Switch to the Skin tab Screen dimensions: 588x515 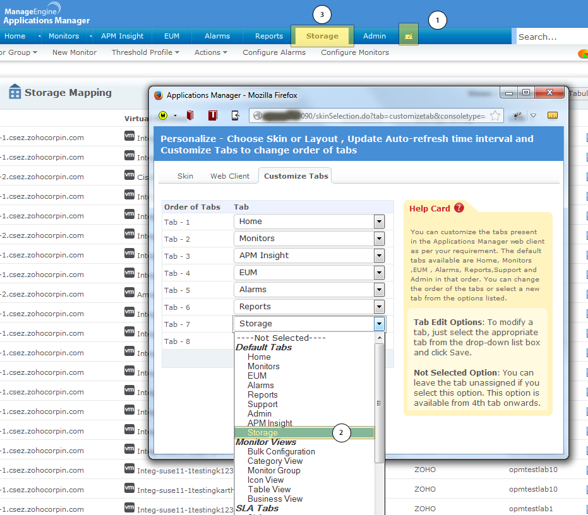185,176
